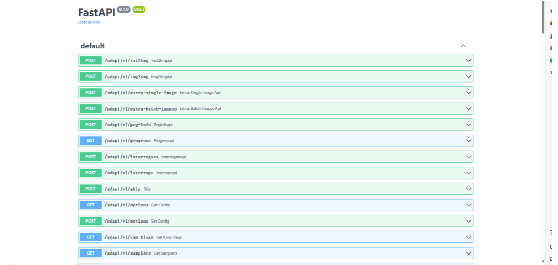The height and width of the screenshot is (265, 558).
Task: Expand the Set Config row chevron
Action: click(469, 221)
